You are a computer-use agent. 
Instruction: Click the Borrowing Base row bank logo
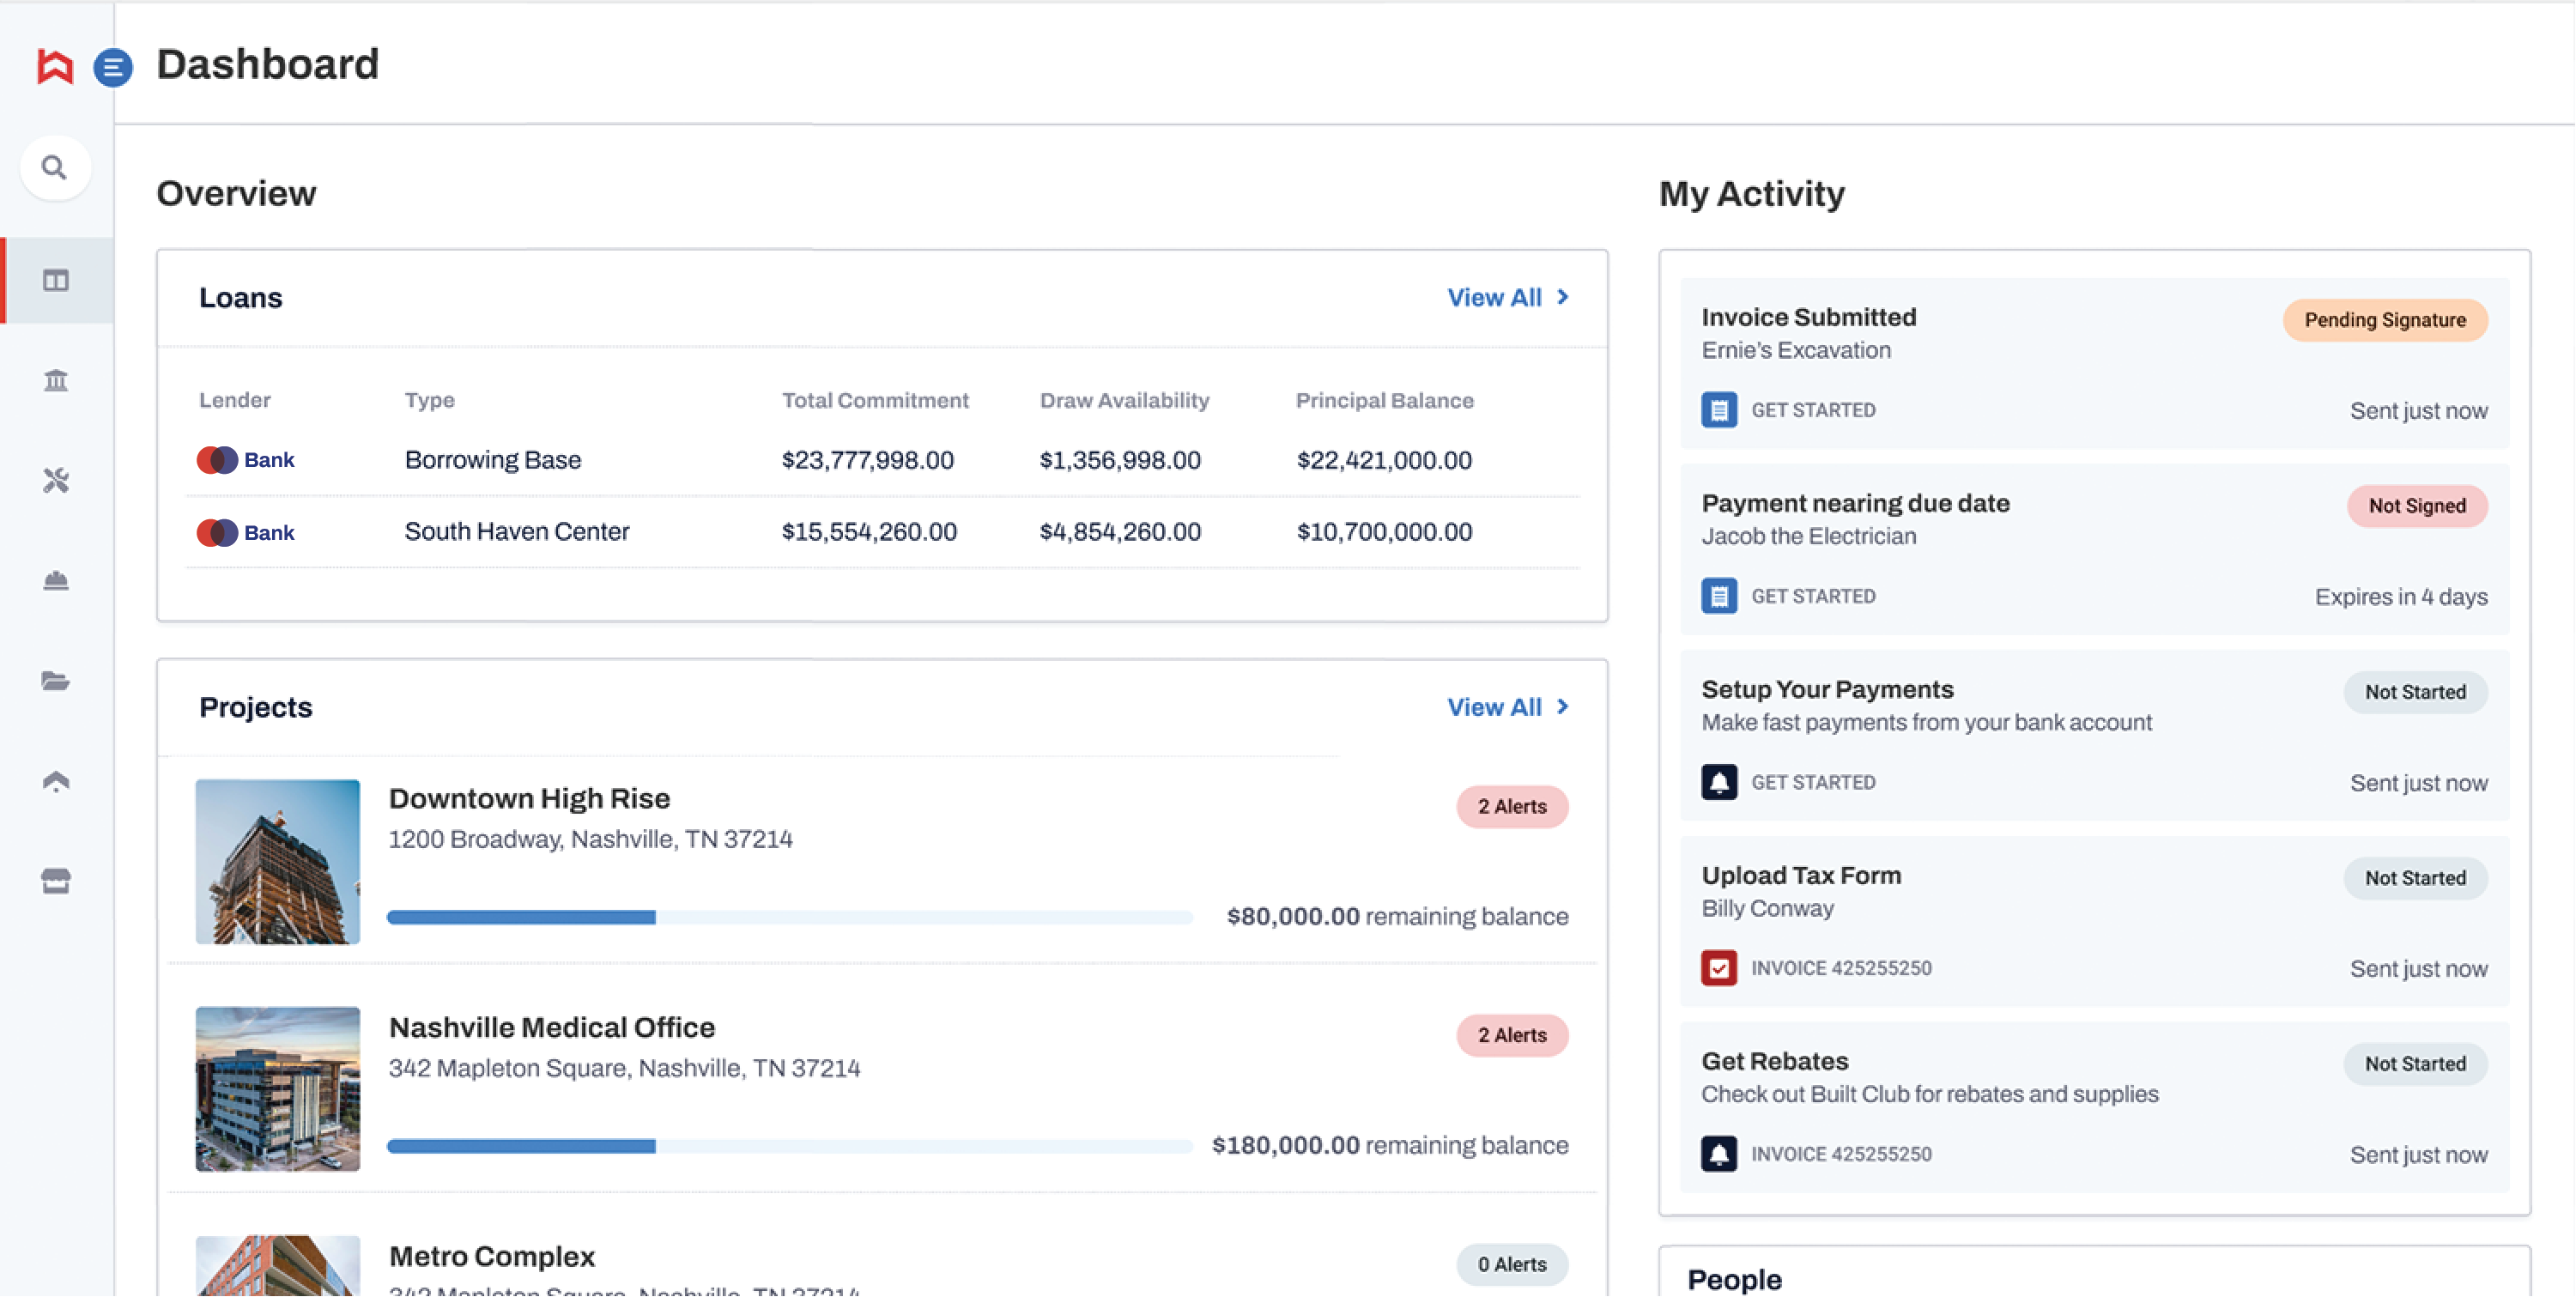point(217,460)
